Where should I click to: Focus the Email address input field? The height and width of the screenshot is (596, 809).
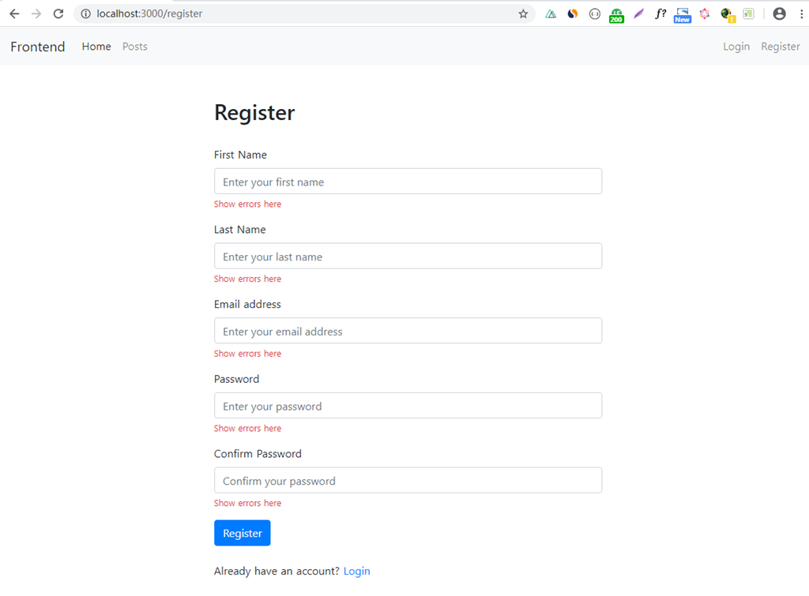click(x=408, y=331)
